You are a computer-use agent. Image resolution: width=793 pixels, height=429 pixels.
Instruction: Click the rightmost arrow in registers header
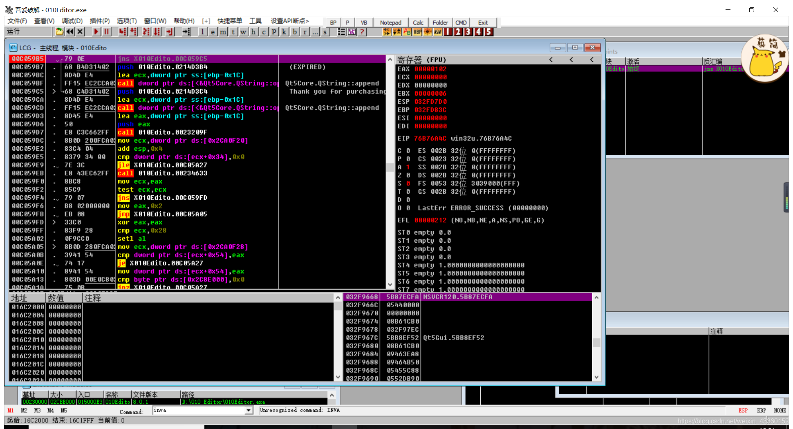[x=592, y=60]
